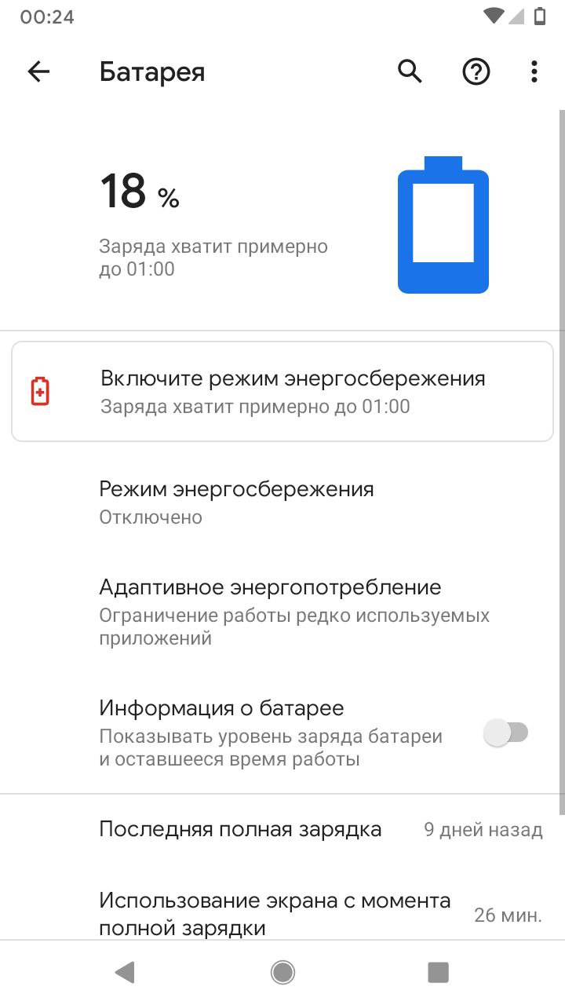Tap Последняя полная зарядка row
This screenshot has height=1005, width=565.
(x=282, y=829)
